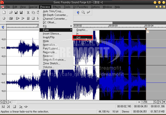Image resolution: width=166 pixels, height=115 pixels.
Task: Choose Invert/Flip menu item
Action: (x=56, y=37)
